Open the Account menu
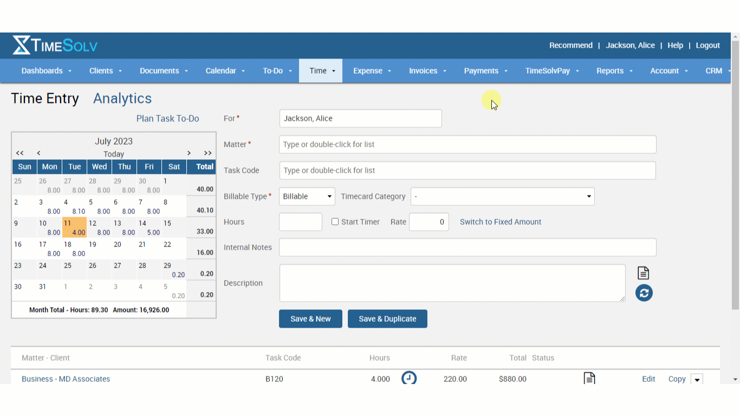Image resolution: width=740 pixels, height=416 pixels. point(669,71)
